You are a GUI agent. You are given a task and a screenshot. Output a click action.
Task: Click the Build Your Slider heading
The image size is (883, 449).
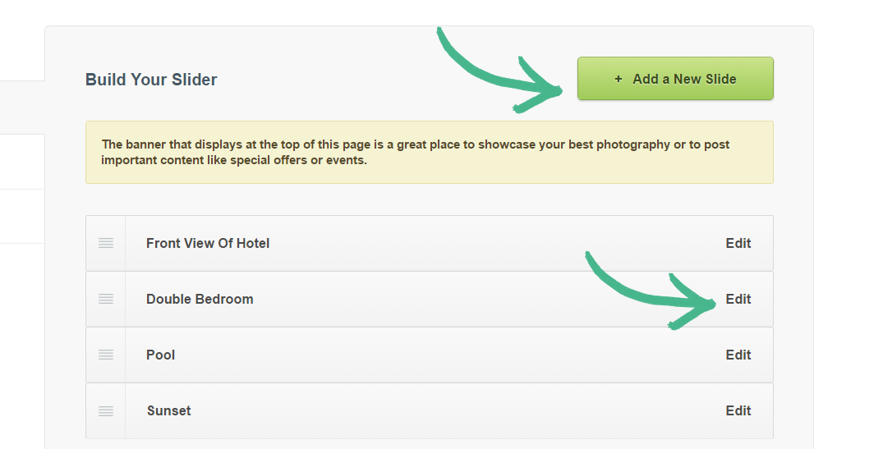point(151,80)
